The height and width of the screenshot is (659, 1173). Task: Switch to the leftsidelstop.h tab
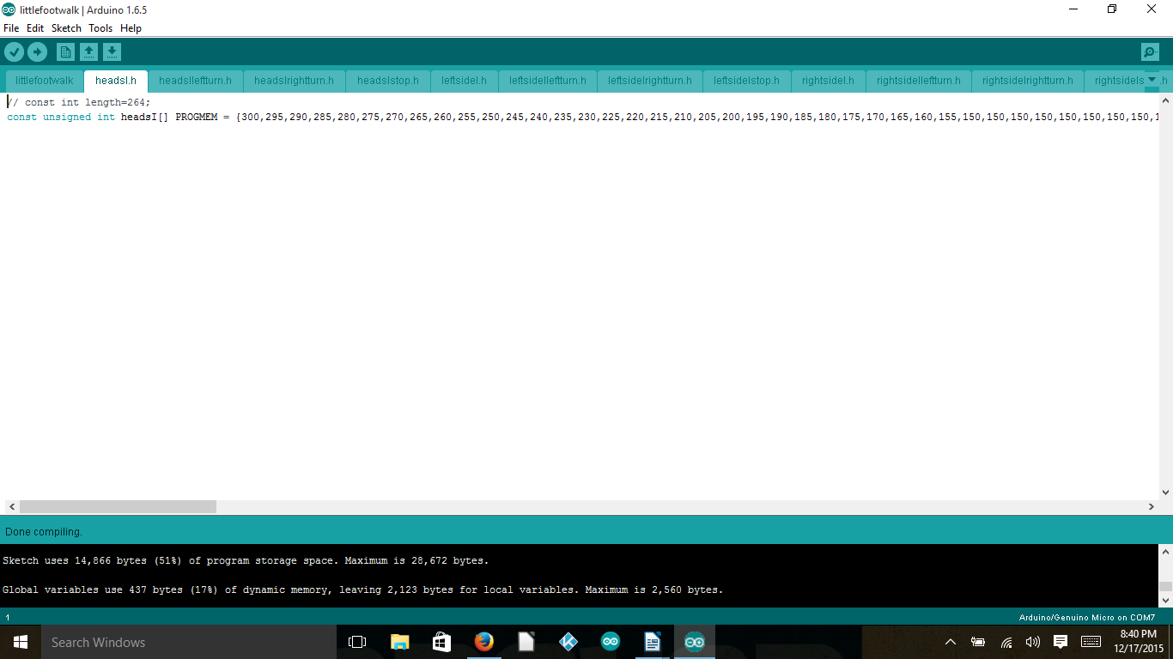tap(746, 81)
